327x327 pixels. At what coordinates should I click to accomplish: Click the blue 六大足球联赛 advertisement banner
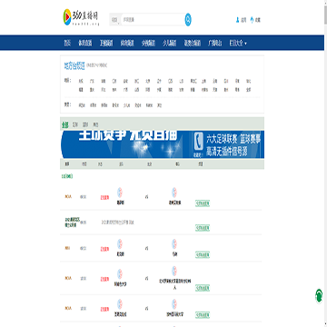tap(162, 144)
